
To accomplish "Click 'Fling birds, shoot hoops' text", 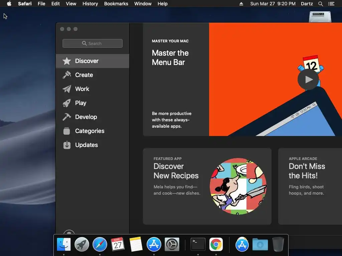I will tap(306, 190).
